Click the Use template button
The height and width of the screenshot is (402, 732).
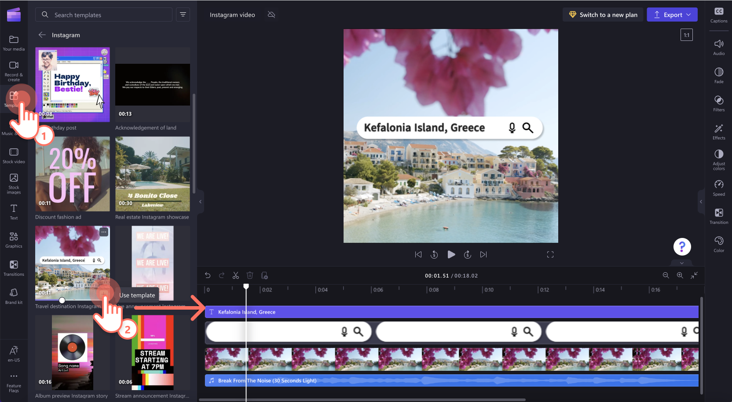coord(104,293)
